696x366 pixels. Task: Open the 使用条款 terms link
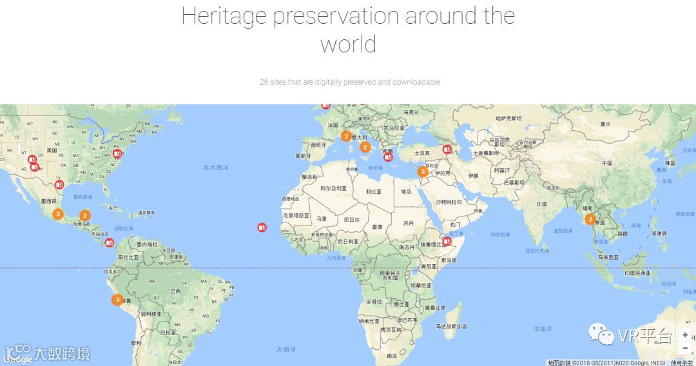click(x=681, y=363)
